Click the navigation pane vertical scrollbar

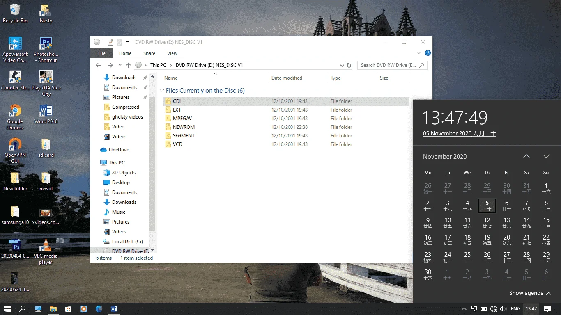(x=152, y=163)
